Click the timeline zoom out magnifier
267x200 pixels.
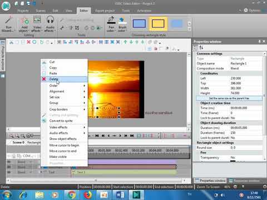point(17,136)
